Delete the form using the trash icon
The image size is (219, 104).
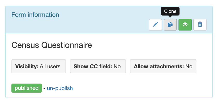point(200,25)
